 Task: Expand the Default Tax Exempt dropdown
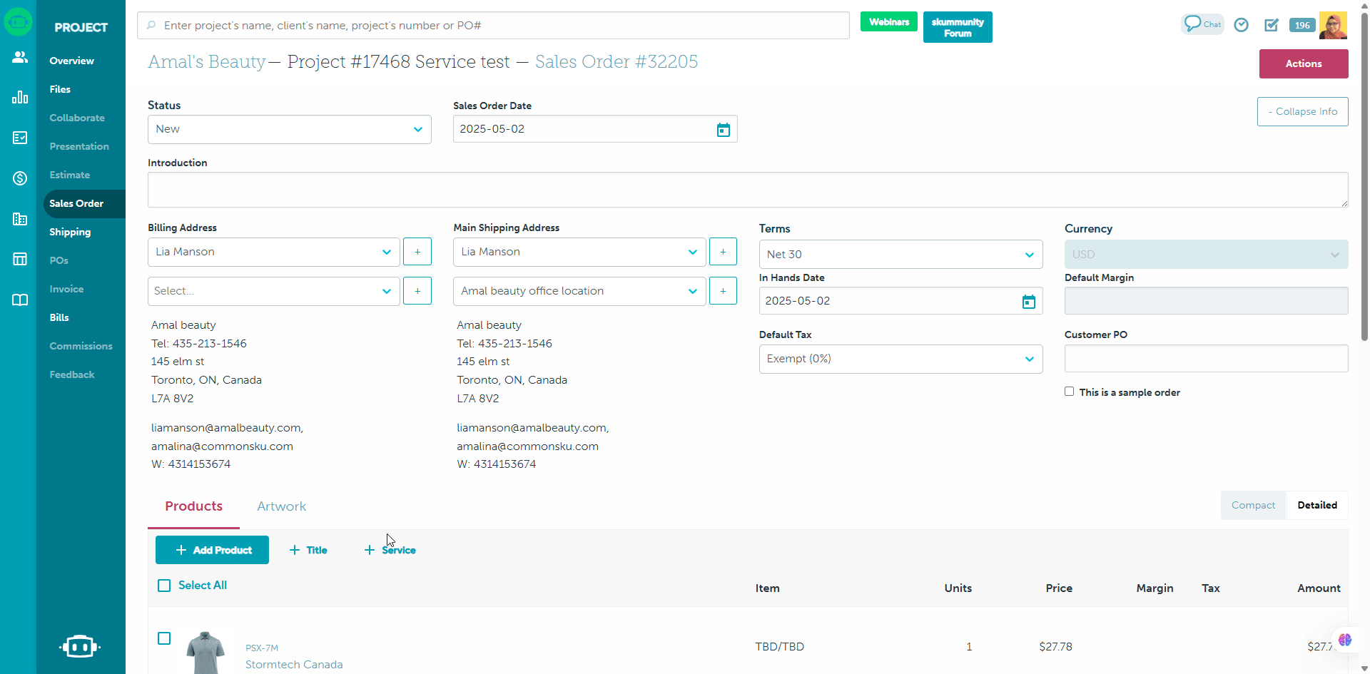(900, 359)
